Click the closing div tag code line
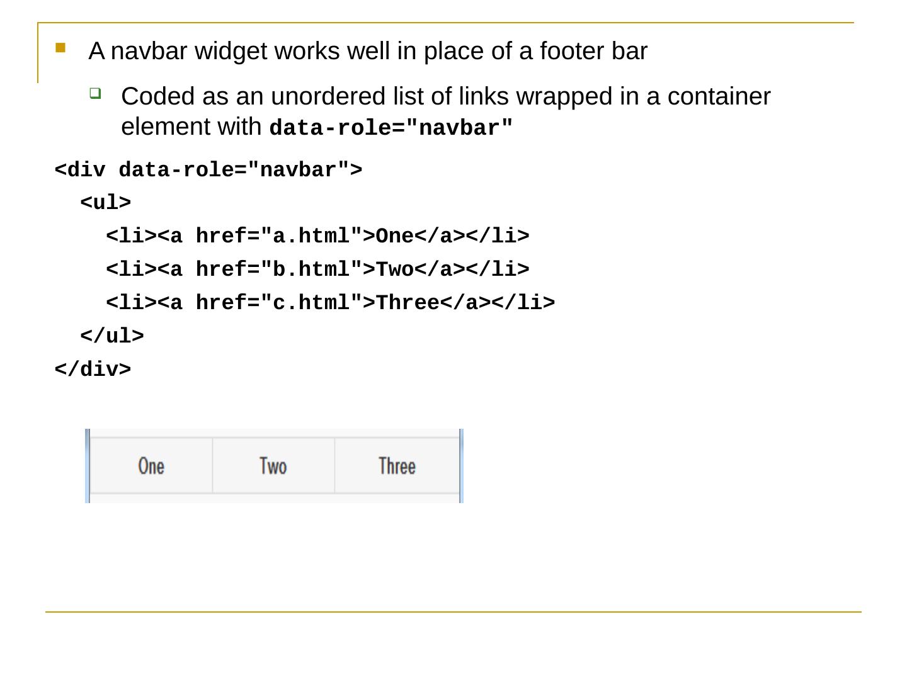907x680 pixels. click(x=93, y=369)
